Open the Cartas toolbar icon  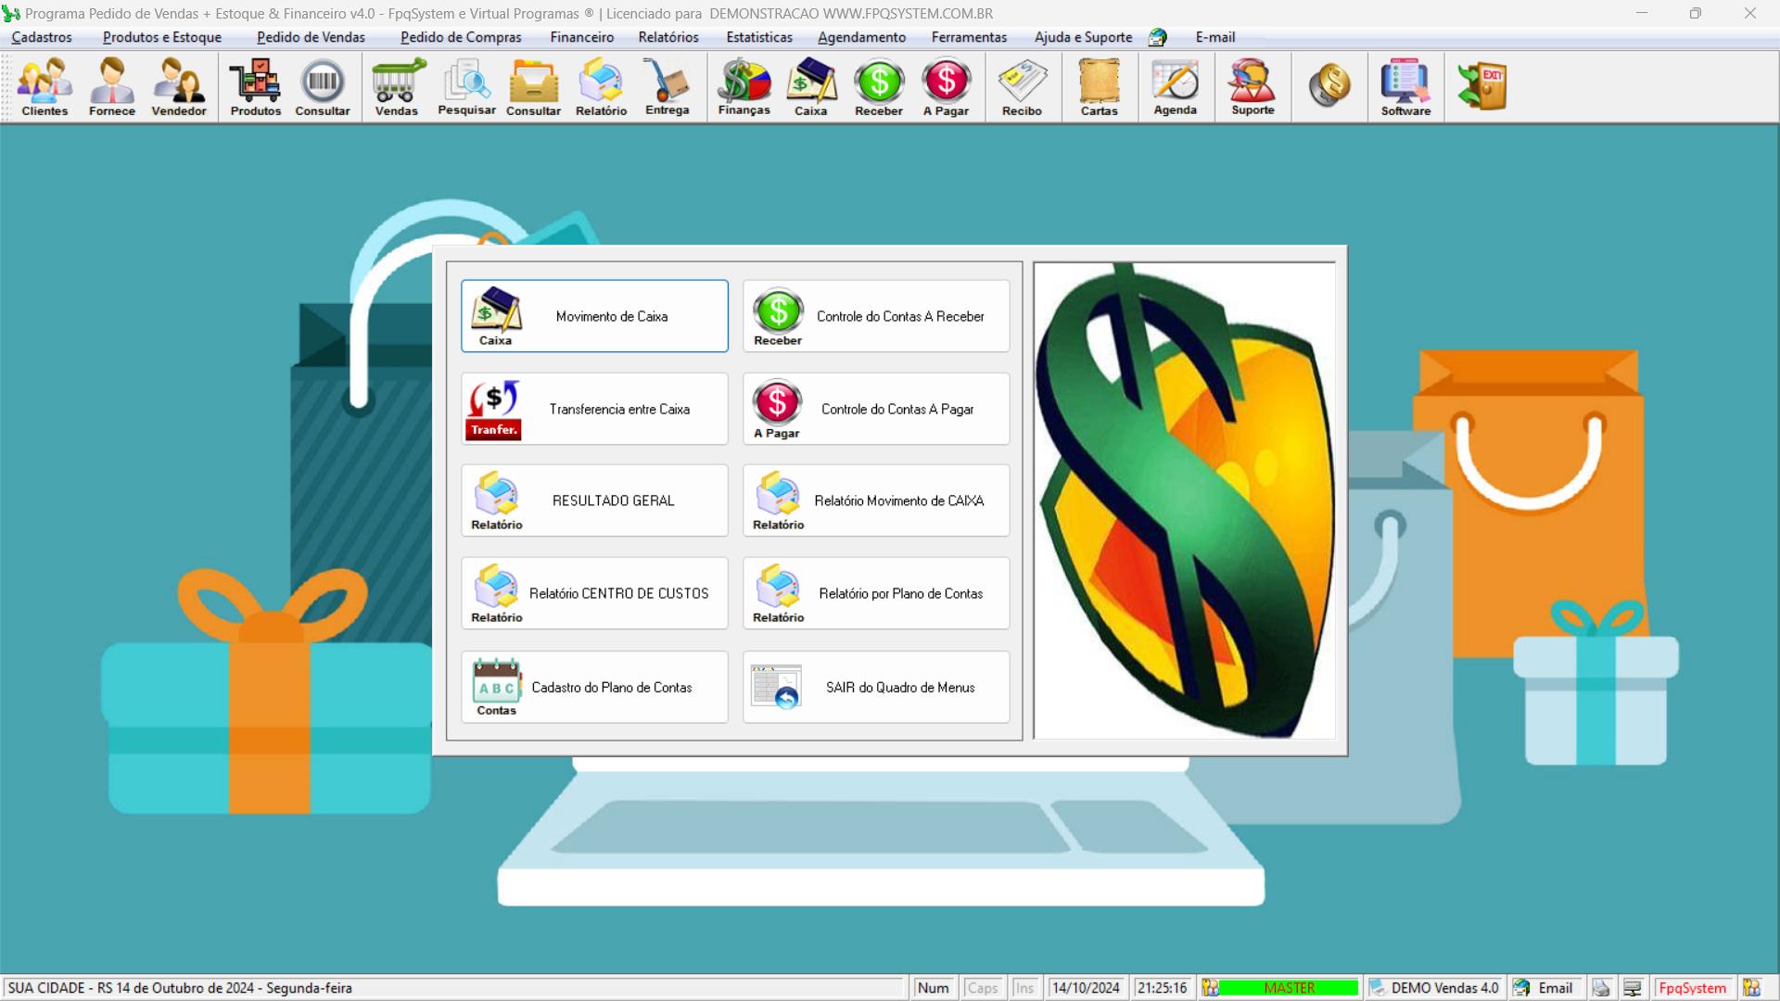pos(1099,87)
